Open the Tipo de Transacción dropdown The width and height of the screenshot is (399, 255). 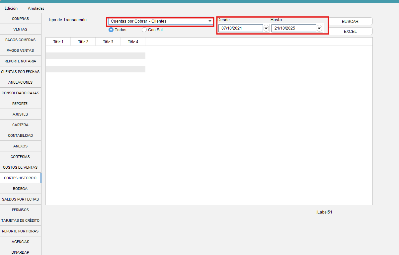(161, 21)
